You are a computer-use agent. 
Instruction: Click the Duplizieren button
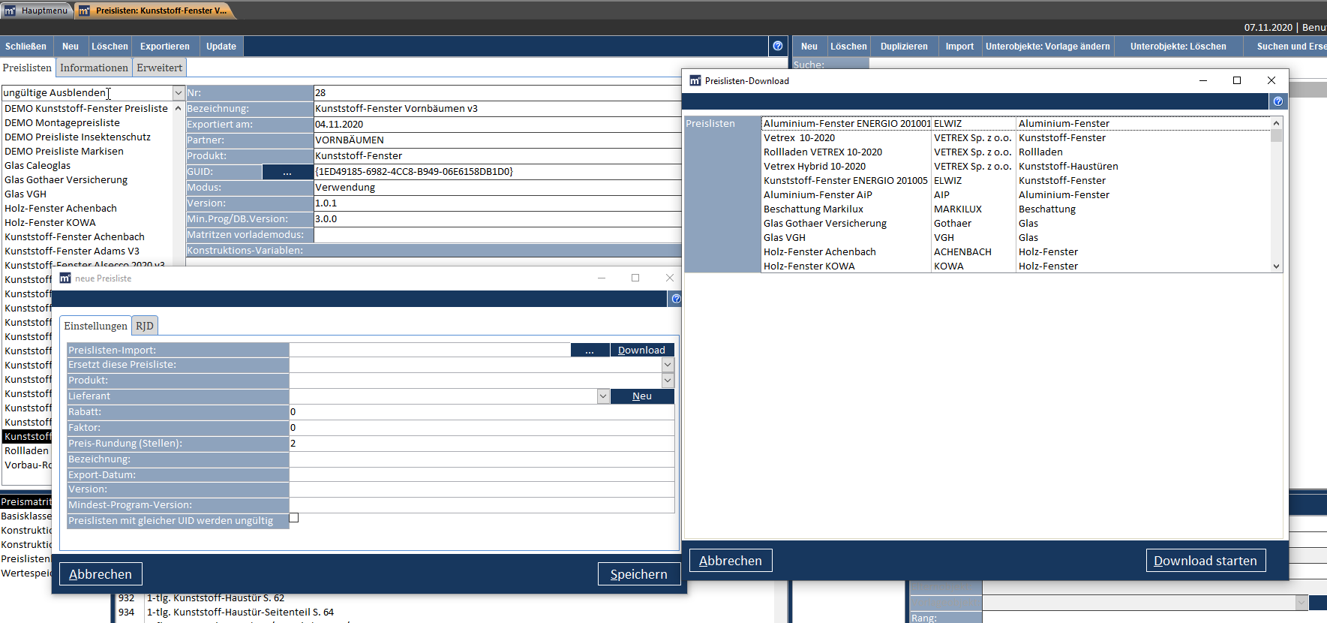click(904, 47)
